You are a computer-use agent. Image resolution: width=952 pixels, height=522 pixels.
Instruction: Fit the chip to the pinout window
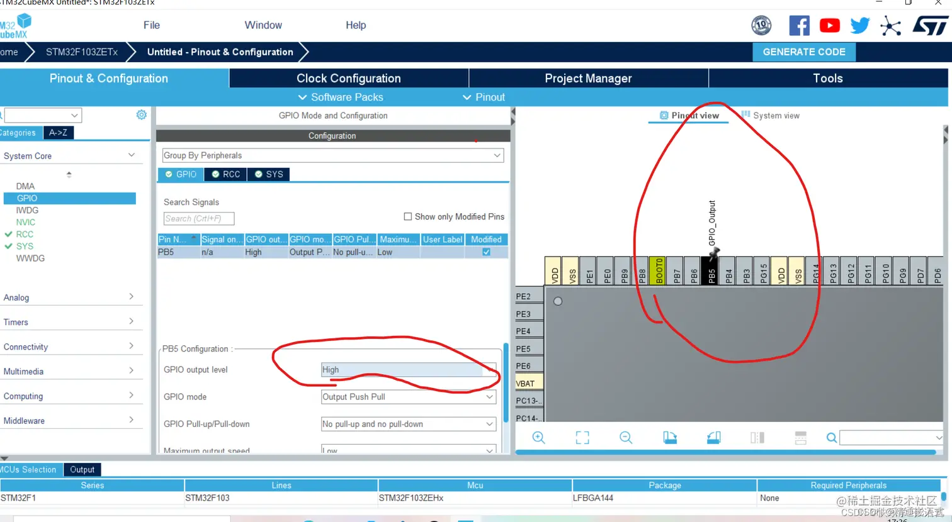tap(582, 438)
